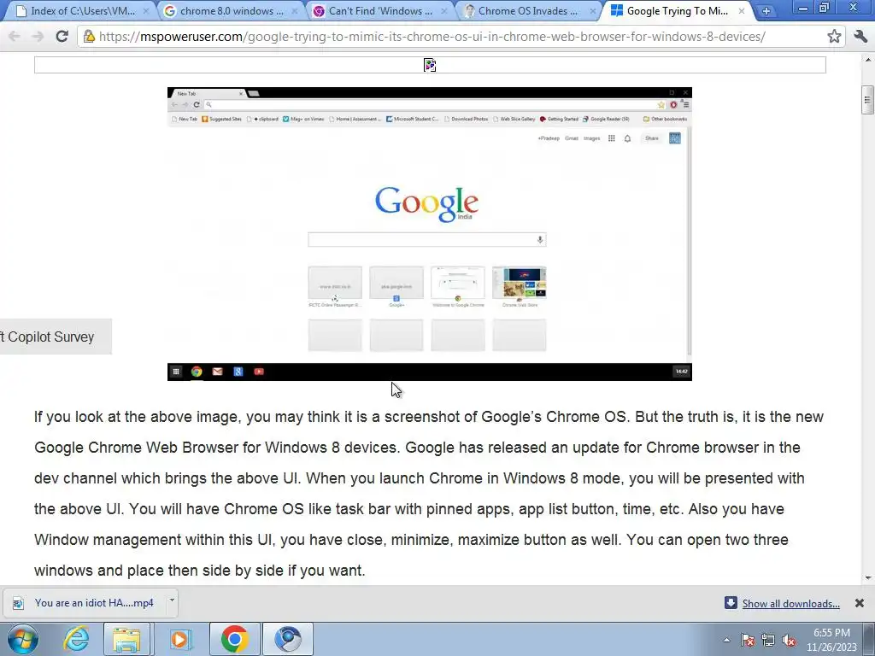
Task: Open the Chrome wrench settings menu
Action: [x=860, y=37]
